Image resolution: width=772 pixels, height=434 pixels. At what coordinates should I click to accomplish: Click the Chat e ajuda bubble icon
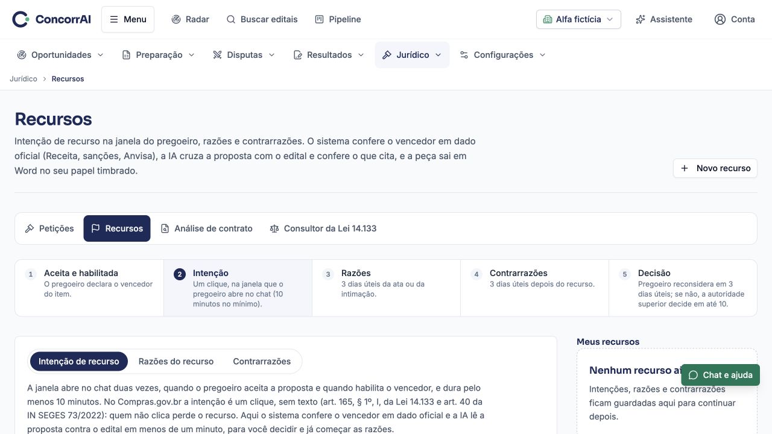click(x=694, y=375)
